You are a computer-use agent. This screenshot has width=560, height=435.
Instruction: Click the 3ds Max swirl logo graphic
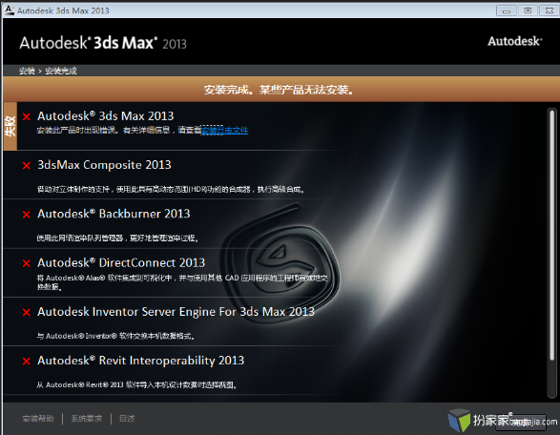(x=280, y=263)
